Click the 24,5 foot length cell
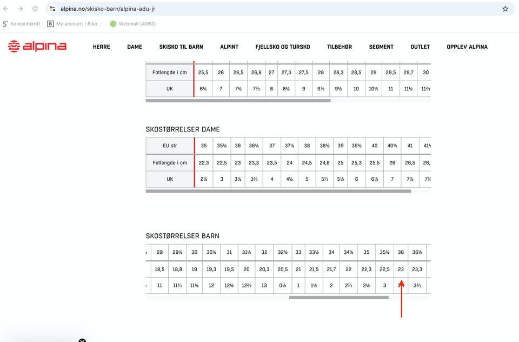This screenshot has width=519, height=342. (307, 163)
